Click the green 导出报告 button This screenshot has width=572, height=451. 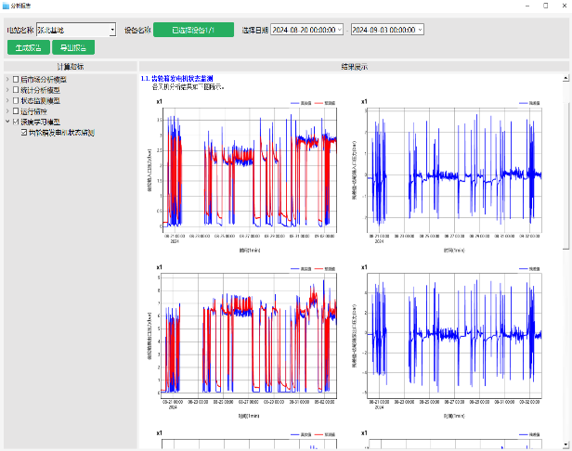[73, 47]
